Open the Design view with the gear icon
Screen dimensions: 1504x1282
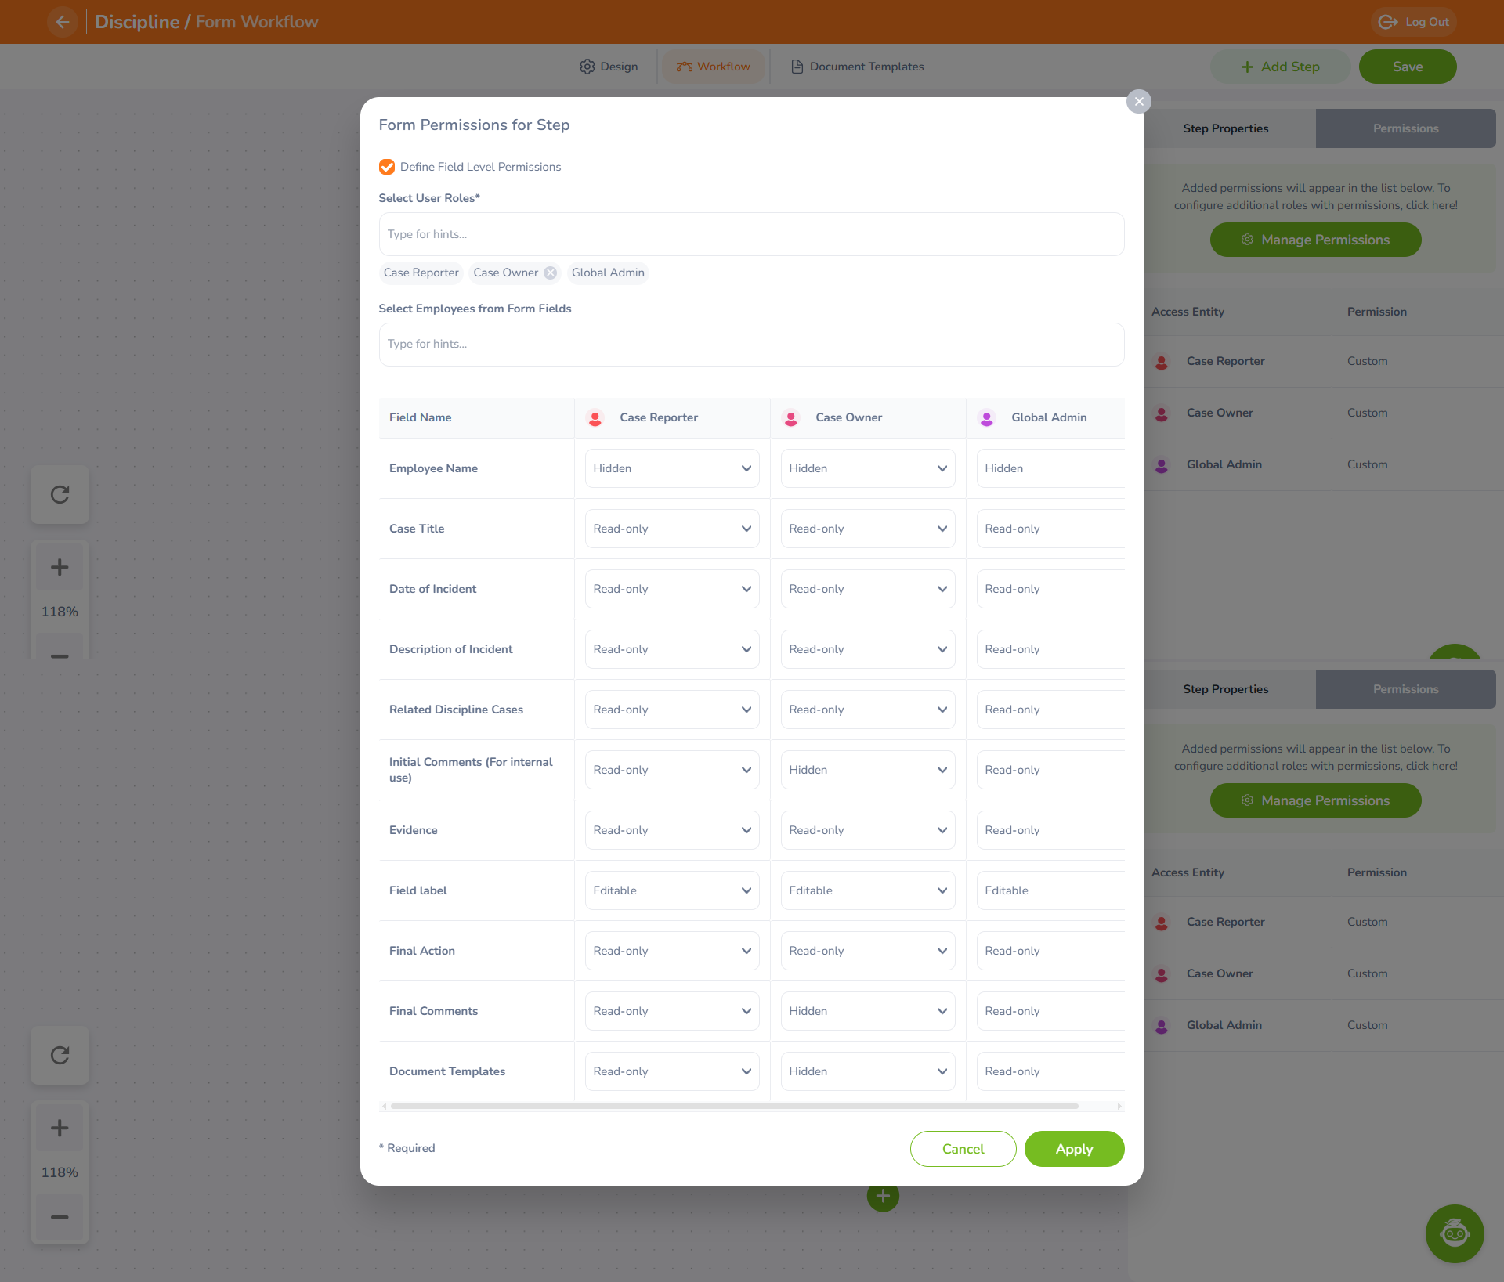click(x=587, y=67)
